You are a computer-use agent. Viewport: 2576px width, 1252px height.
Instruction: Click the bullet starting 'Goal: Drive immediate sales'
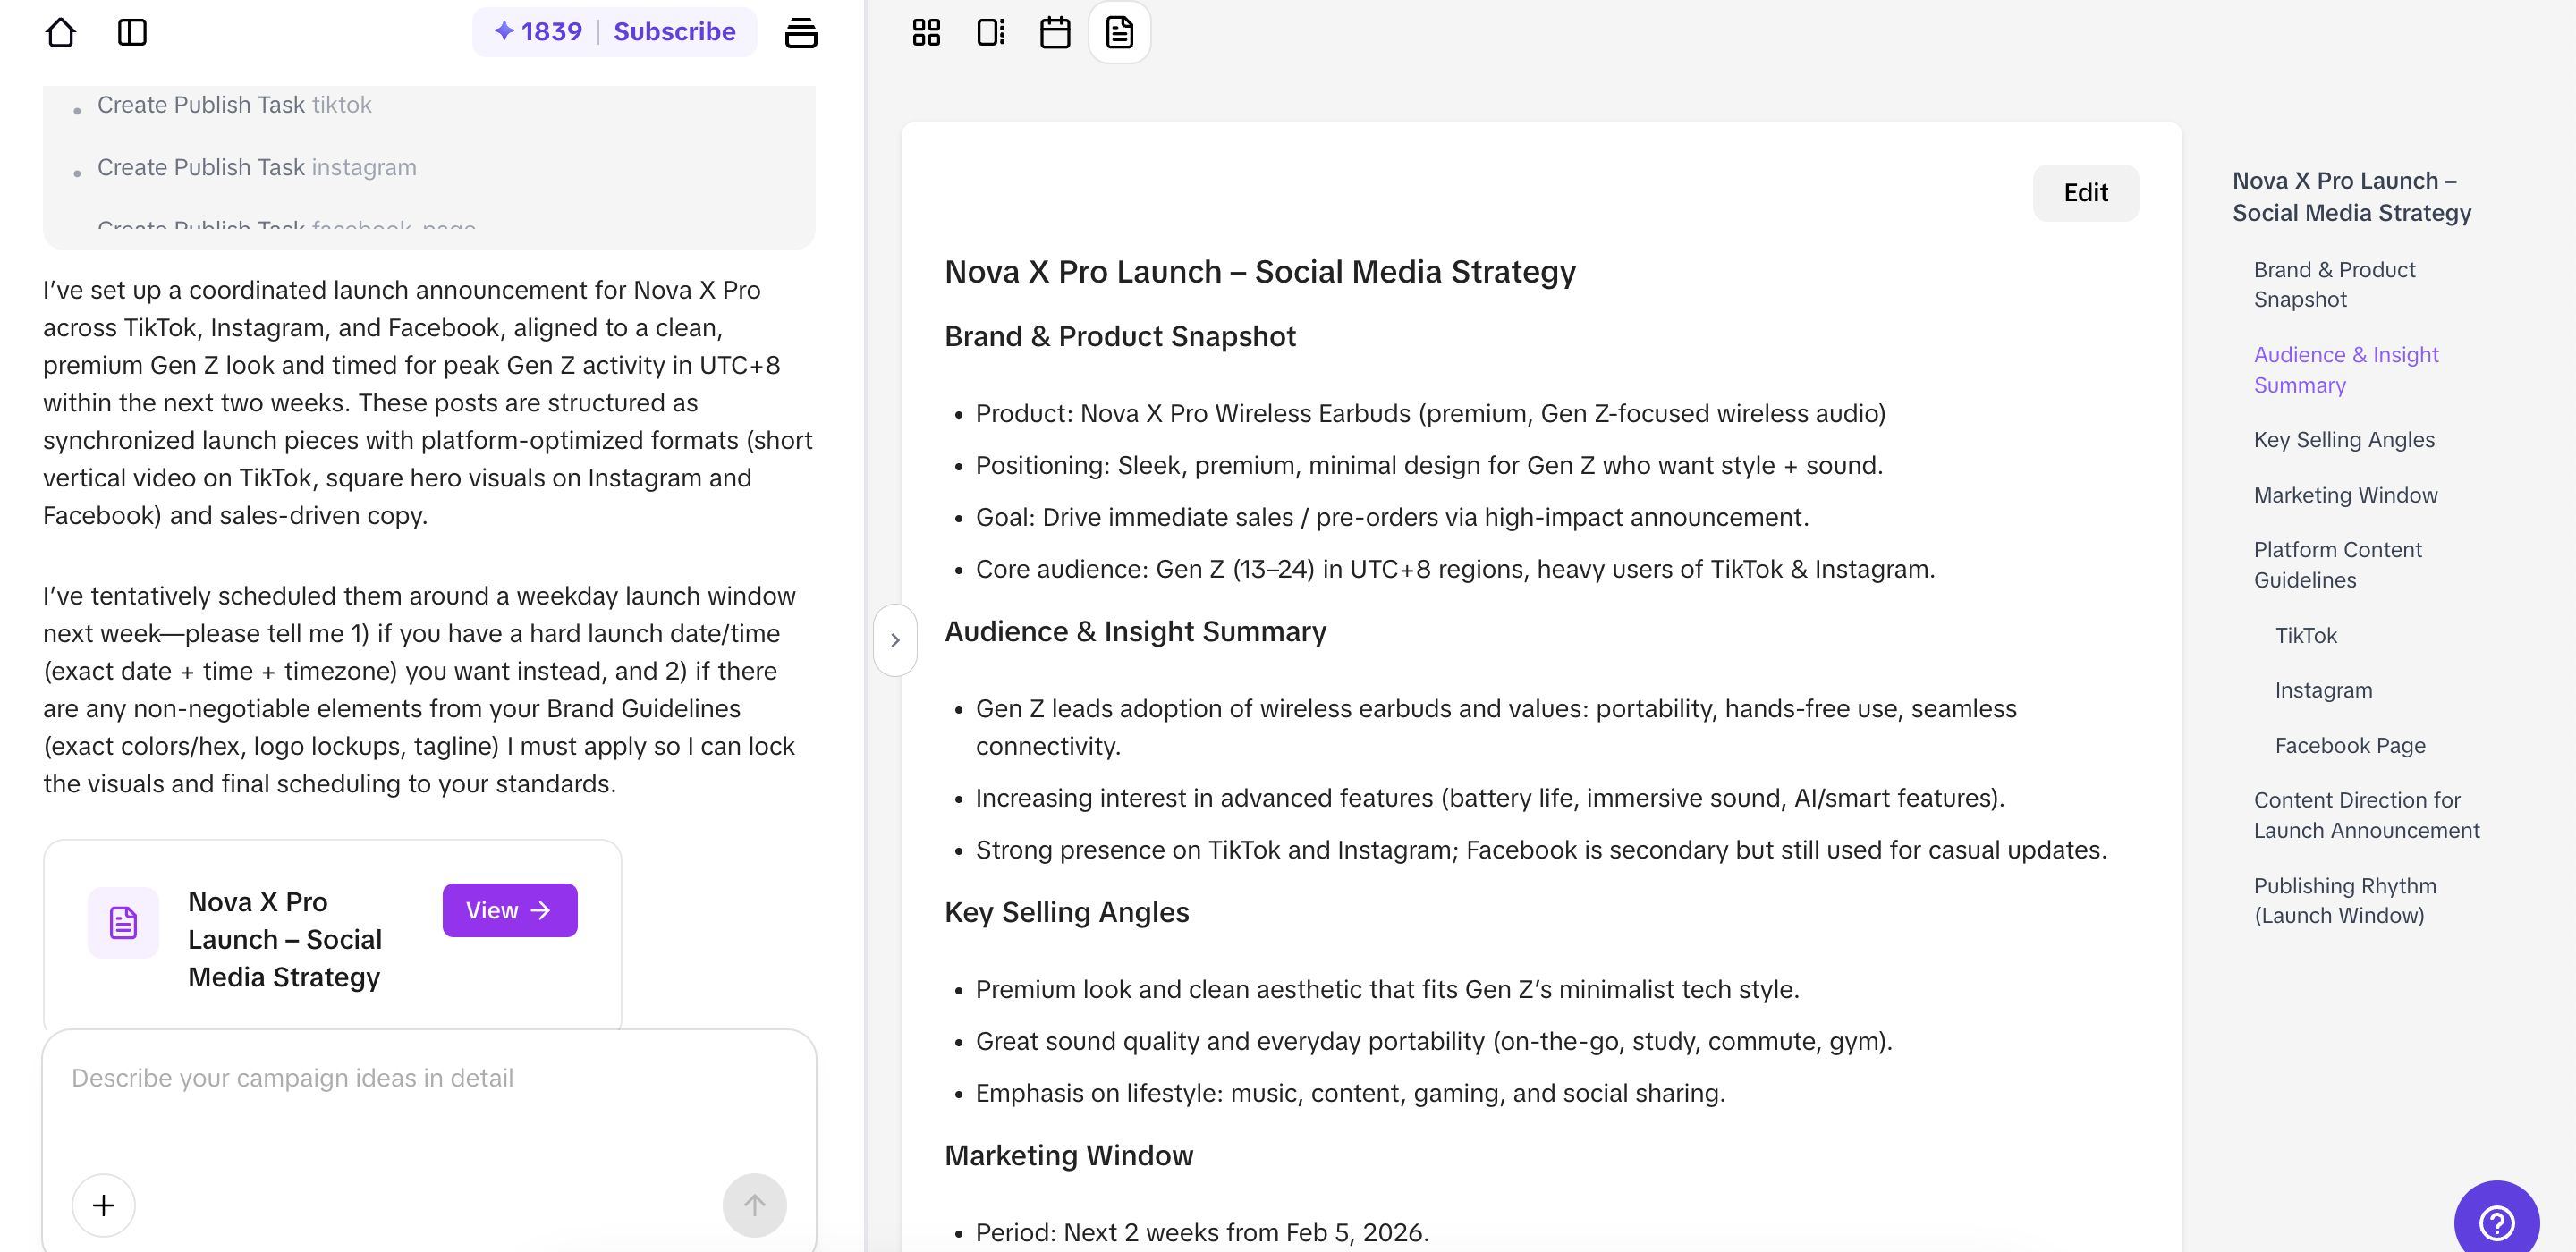pos(1392,517)
